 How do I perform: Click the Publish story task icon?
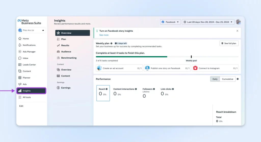click(x=147, y=68)
